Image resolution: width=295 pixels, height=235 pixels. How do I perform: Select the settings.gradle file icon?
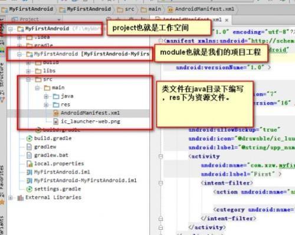pyautogui.click(x=29, y=189)
